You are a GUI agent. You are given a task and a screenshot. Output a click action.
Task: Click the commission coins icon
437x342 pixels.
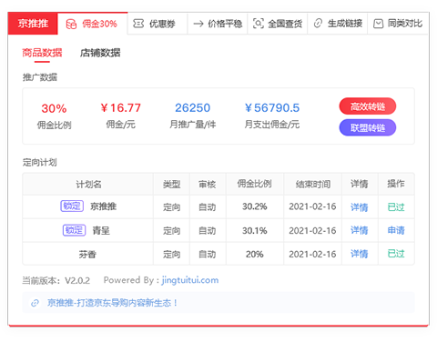pos(71,24)
